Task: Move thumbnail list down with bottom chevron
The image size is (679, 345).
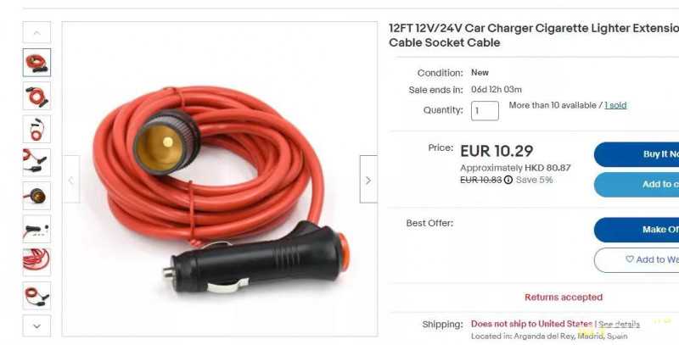Action: (36, 326)
